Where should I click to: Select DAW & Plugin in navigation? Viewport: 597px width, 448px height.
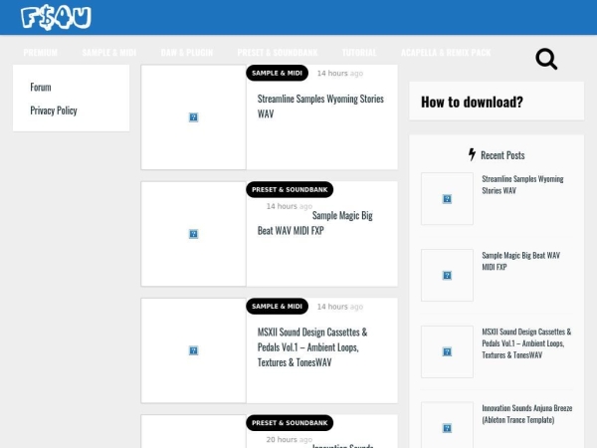[187, 52]
